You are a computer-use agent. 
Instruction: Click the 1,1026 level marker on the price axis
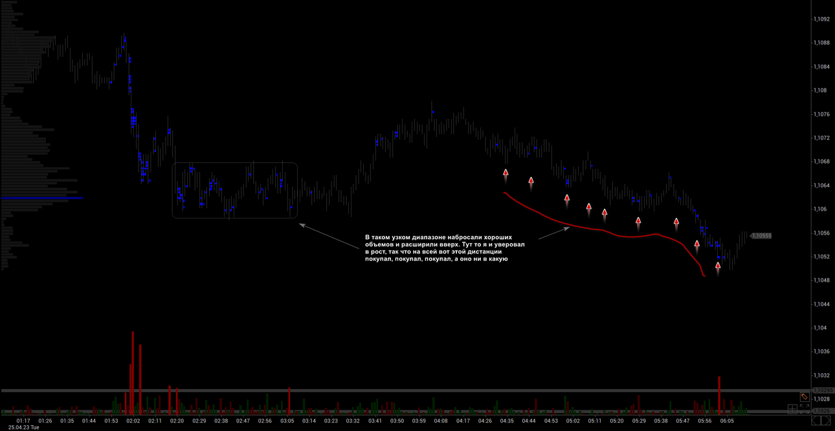[823, 411]
